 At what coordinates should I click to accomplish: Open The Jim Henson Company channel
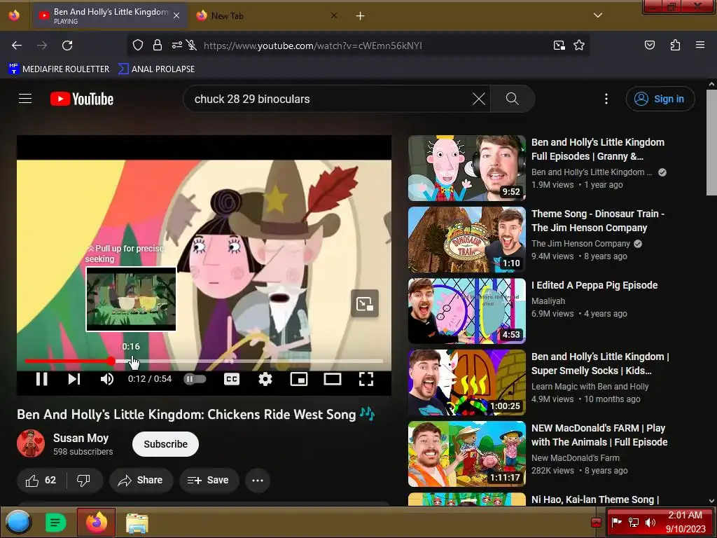pos(580,244)
